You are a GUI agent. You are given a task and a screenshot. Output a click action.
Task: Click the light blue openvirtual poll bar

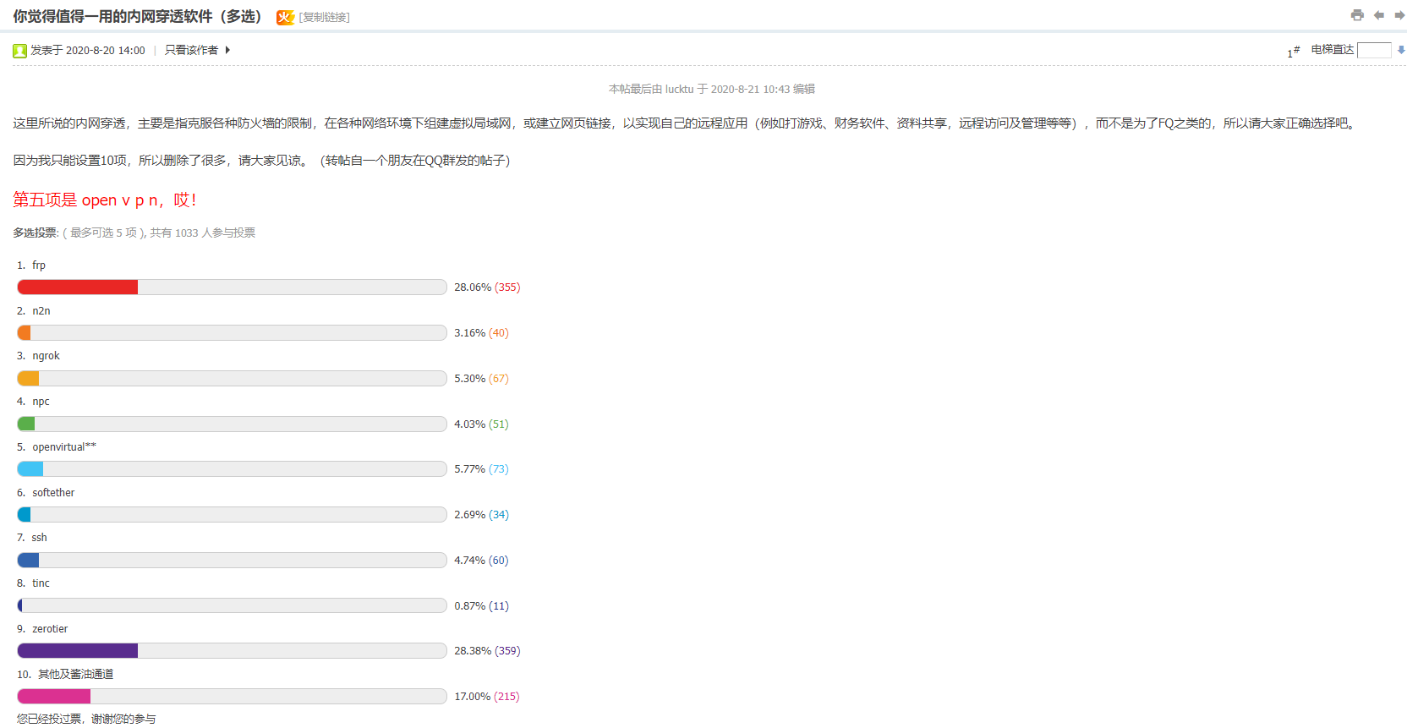30,469
